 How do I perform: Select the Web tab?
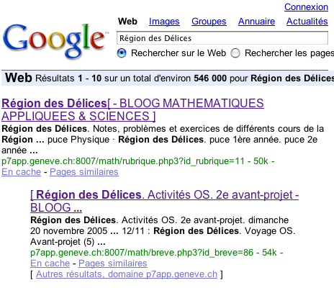(127, 22)
